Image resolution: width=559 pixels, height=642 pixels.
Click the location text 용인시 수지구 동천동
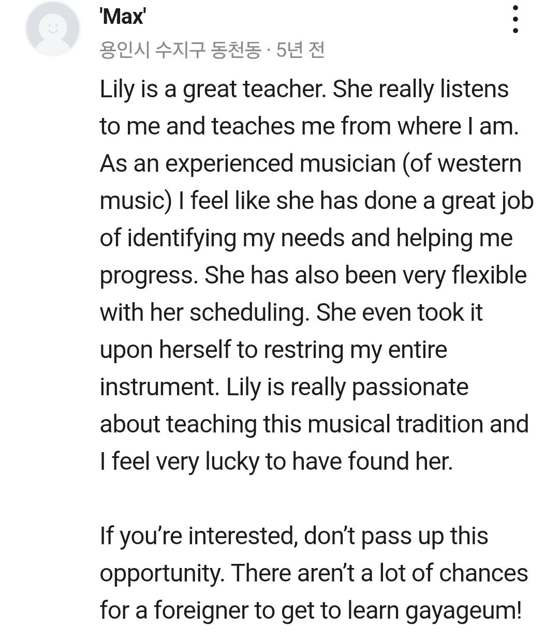(180, 50)
